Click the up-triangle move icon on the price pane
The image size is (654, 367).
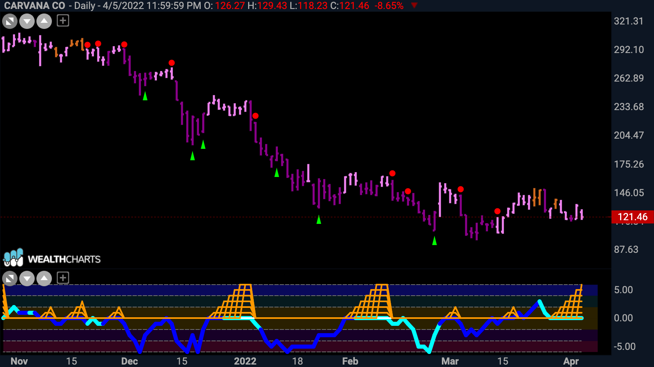(44, 21)
